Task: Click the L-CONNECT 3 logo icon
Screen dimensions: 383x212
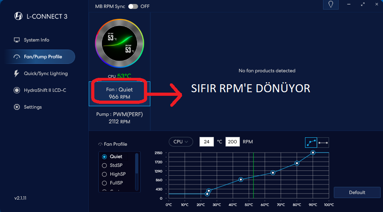Action: click(18, 16)
